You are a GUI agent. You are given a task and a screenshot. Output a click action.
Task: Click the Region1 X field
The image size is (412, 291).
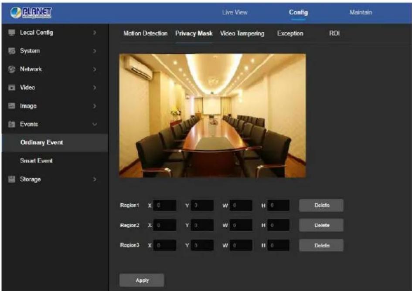(165, 205)
